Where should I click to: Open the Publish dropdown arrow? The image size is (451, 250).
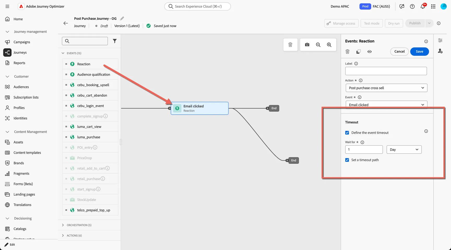tap(429, 23)
